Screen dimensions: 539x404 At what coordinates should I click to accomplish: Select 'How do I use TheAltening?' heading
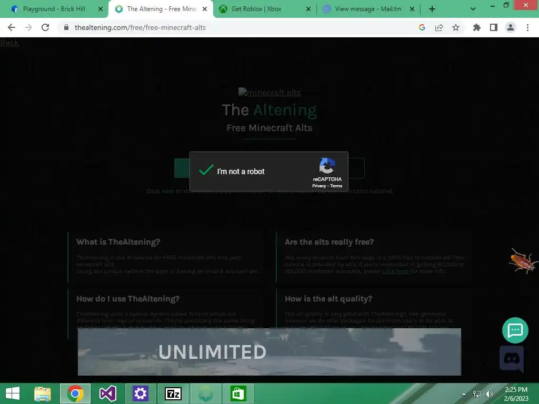[x=128, y=299]
